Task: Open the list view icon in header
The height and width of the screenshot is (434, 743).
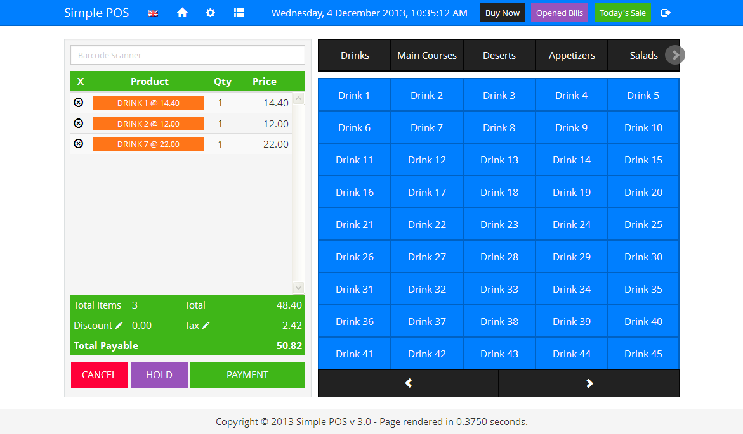Action: click(239, 13)
